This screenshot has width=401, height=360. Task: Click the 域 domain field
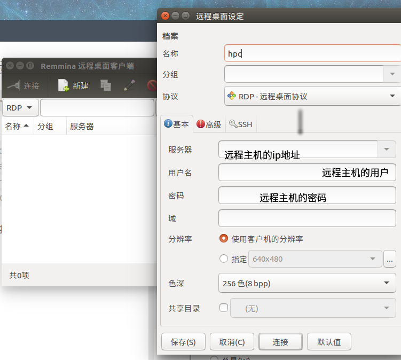(x=307, y=218)
